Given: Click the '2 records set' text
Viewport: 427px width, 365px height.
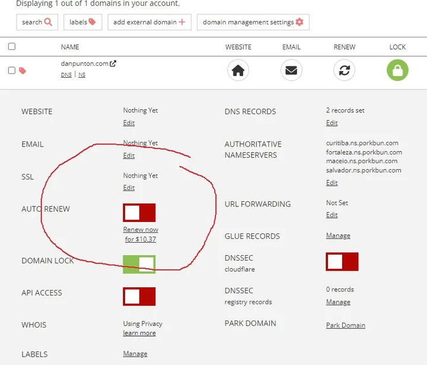Looking at the screenshot, I should (345, 110).
